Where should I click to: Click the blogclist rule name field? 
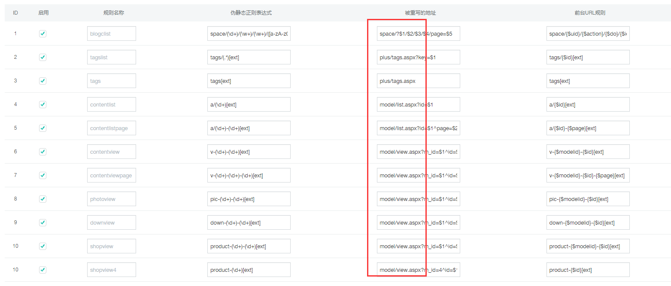pos(111,33)
